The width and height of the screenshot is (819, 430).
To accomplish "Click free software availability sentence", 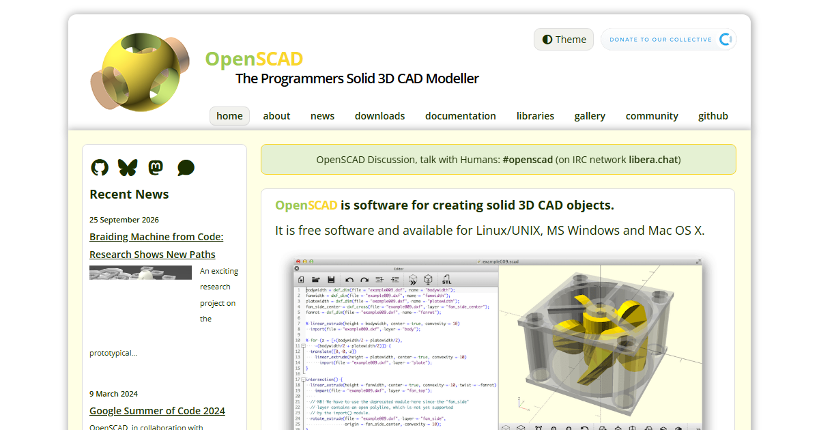I will point(490,230).
